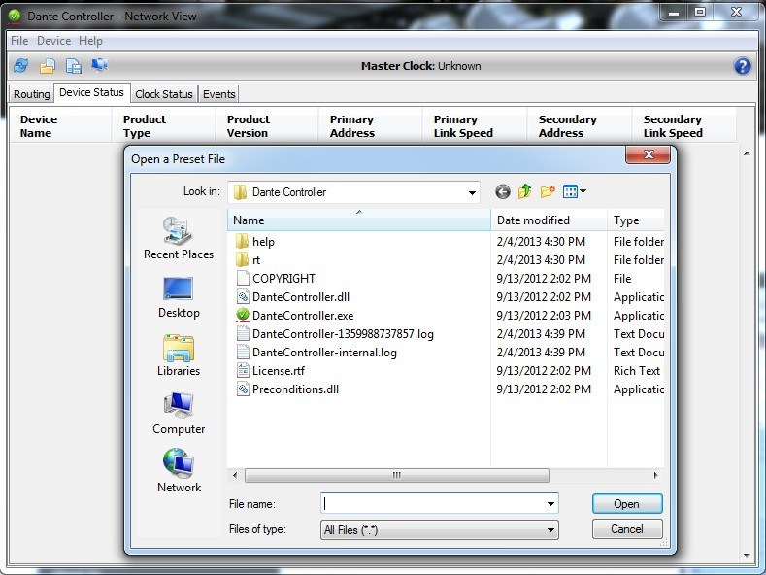This screenshot has width=766, height=575.
Task: Click the blue help question mark icon
Action: pos(743,66)
